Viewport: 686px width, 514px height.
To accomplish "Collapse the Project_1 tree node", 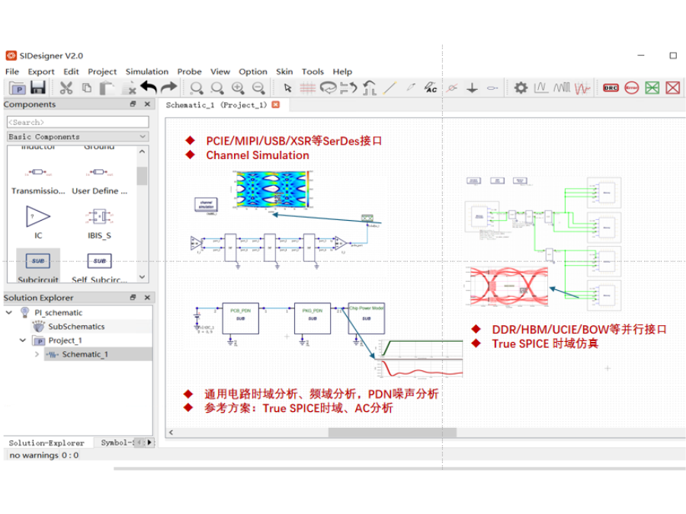I will (23, 340).
